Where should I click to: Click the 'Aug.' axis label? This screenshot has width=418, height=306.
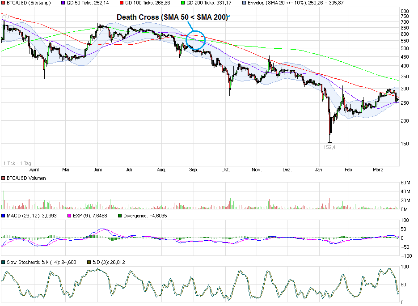pos(161,170)
